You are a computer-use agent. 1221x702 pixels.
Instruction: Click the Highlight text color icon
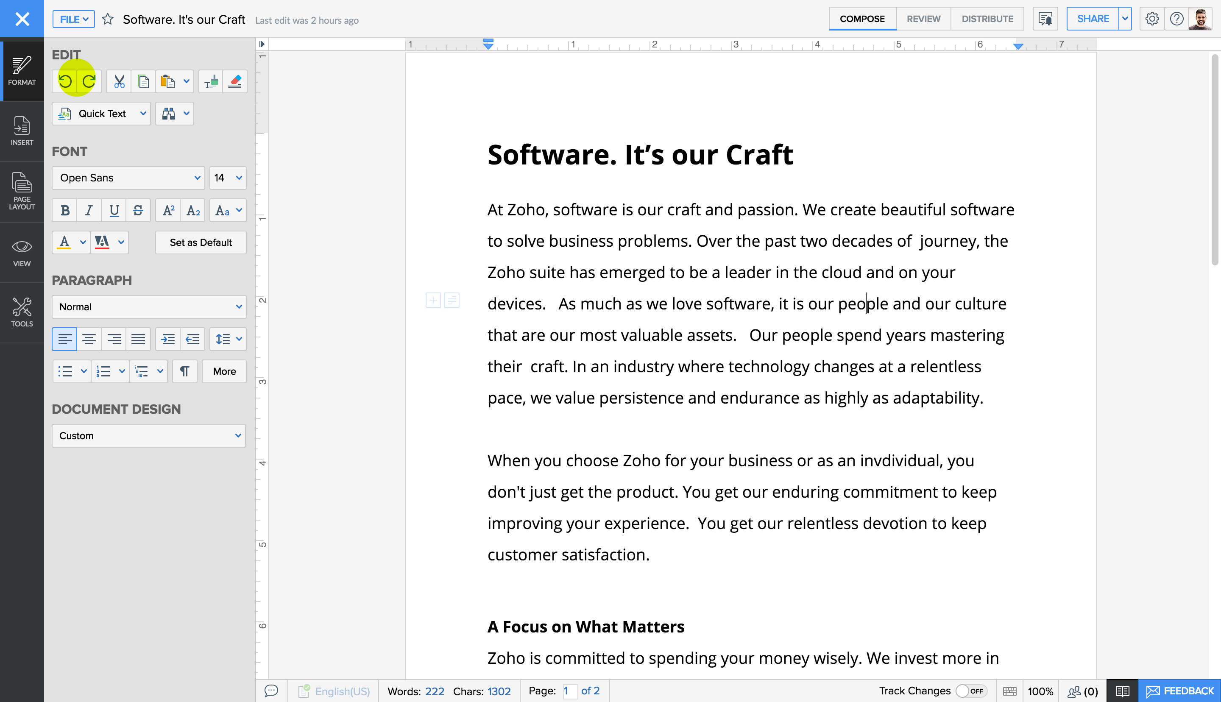(x=100, y=242)
